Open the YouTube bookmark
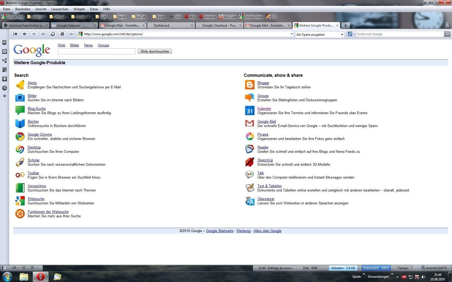This screenshot has height=282, width=452. click(227, 17)
